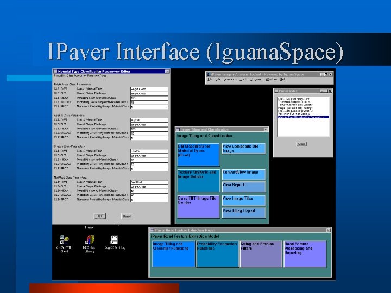Screen dimensions: 391x293
Task: Open the Help menu
Action: (283, 79)
